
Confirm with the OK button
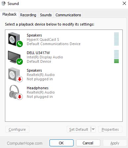click(61, 143)
